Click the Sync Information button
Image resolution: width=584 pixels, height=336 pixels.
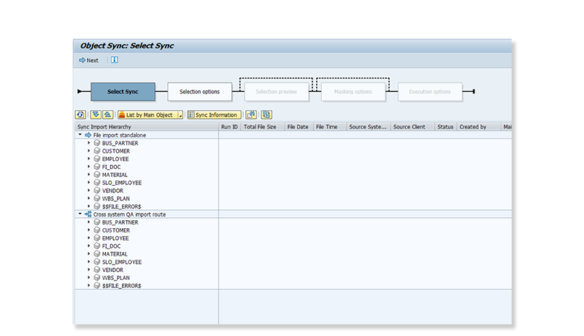click(214, 114)
